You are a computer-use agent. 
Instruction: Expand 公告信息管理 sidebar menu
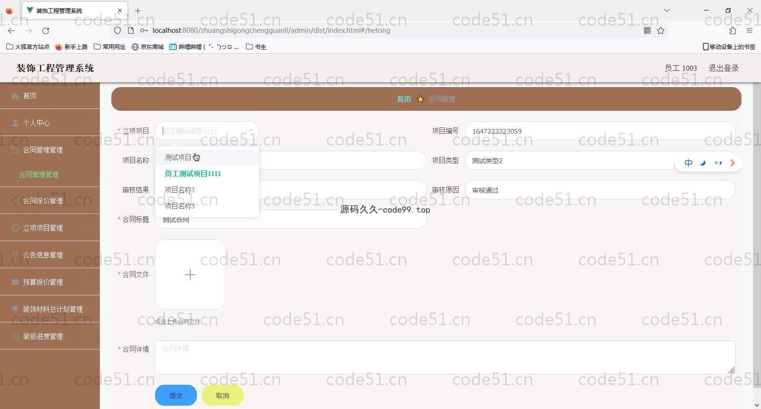click(x=50, y=255)
